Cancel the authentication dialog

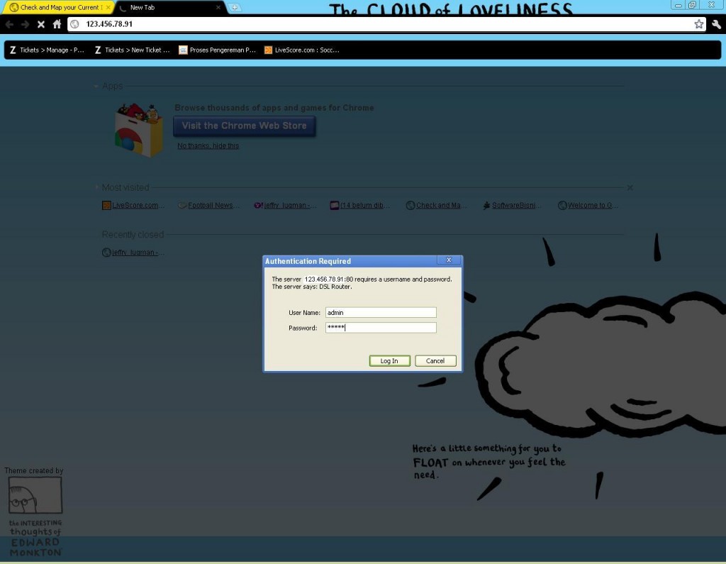pos(435,361)
